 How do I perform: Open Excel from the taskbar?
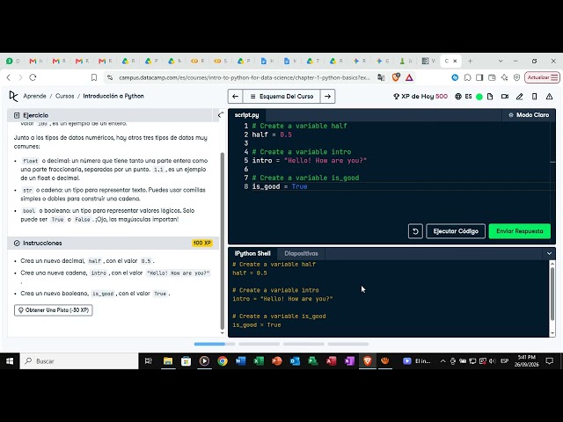pyautogui.click(x=259, y=361)
